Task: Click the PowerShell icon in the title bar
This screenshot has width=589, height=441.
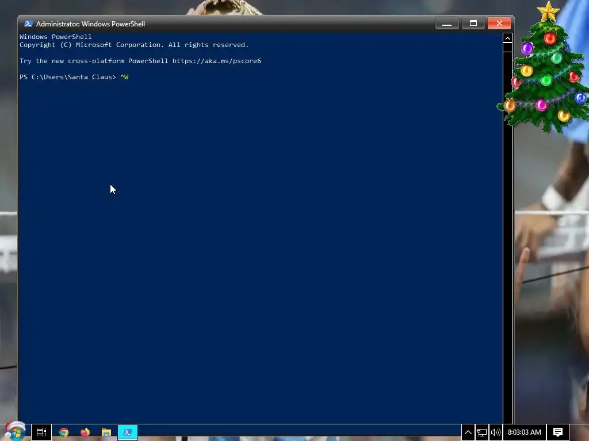Action: (28, 24)
